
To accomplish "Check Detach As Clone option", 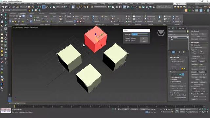I will click(125, 41).
